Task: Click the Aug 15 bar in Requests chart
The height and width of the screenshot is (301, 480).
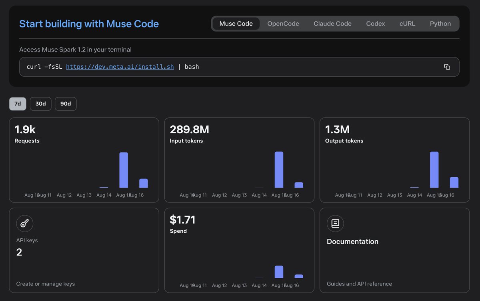Action: coord(124,170)
